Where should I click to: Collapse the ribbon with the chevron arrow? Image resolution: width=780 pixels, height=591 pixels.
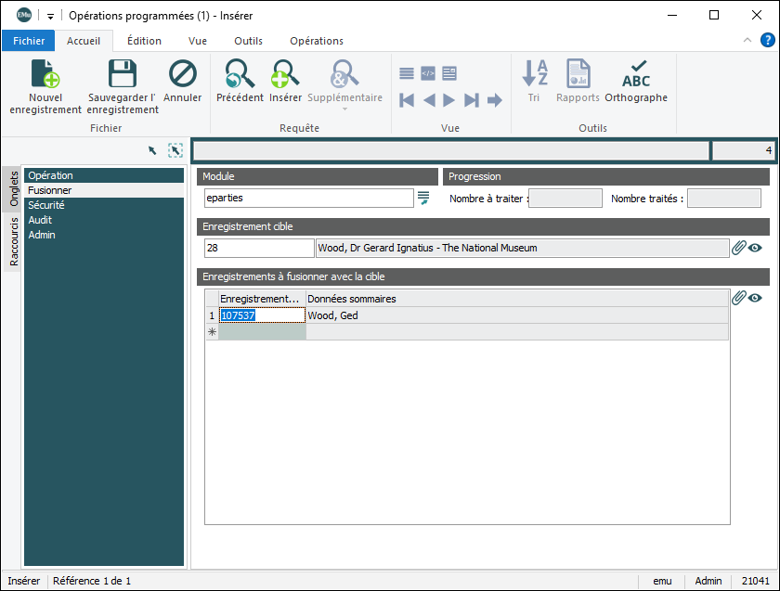pyautogui.click(x=747, y=41)
